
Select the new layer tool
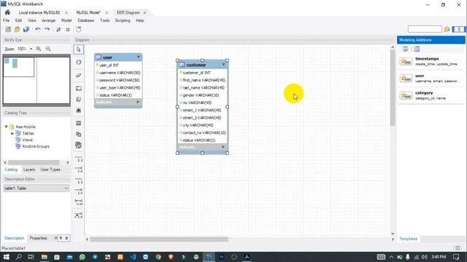pos(79,88)
